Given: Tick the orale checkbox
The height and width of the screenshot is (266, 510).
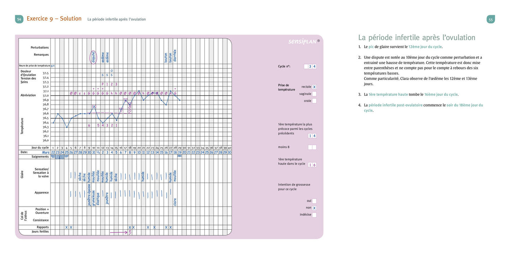Looking at the screenshot, I should pyautogui.click(x=314, y=101).
